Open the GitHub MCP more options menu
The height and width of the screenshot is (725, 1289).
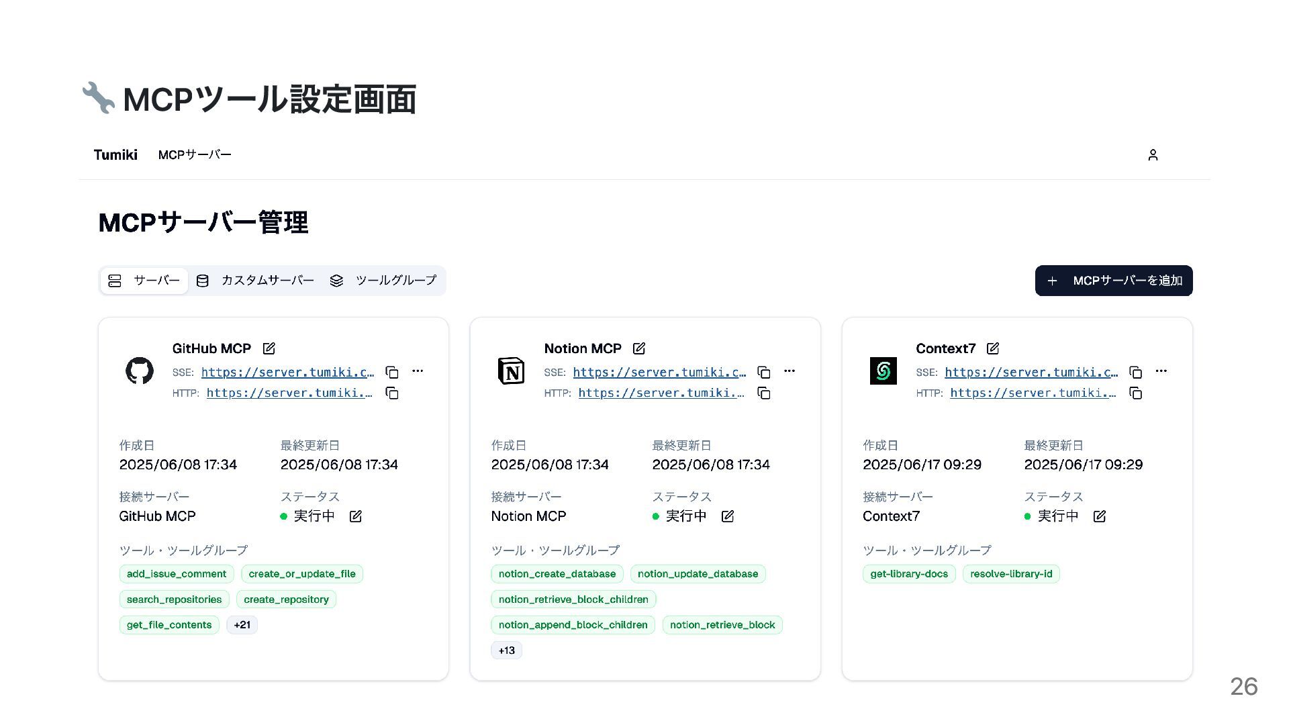(x=418, y=371)
